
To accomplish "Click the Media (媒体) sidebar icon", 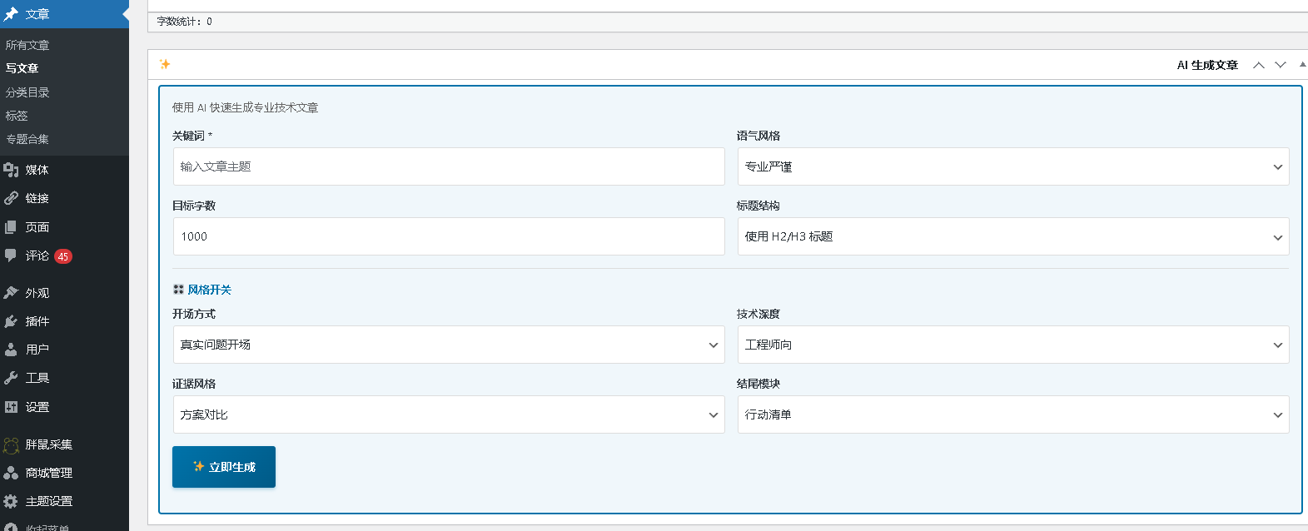I will click(11, 170).
